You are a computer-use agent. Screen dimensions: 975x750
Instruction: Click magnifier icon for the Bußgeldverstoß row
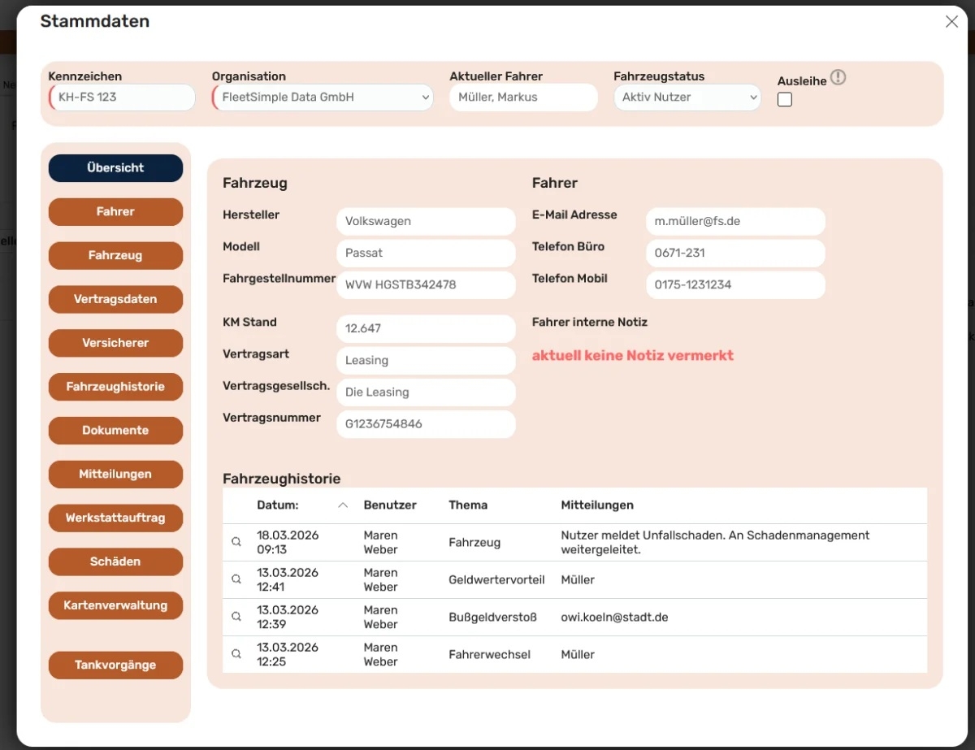click(236, 617)
